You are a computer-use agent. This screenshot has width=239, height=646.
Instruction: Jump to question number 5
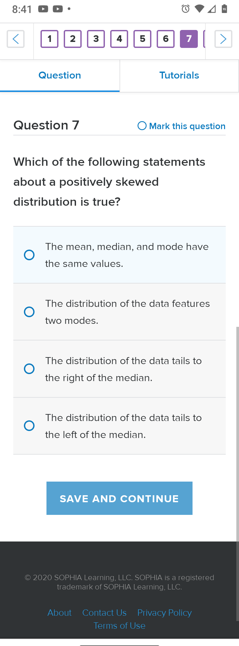pos(142,39)
